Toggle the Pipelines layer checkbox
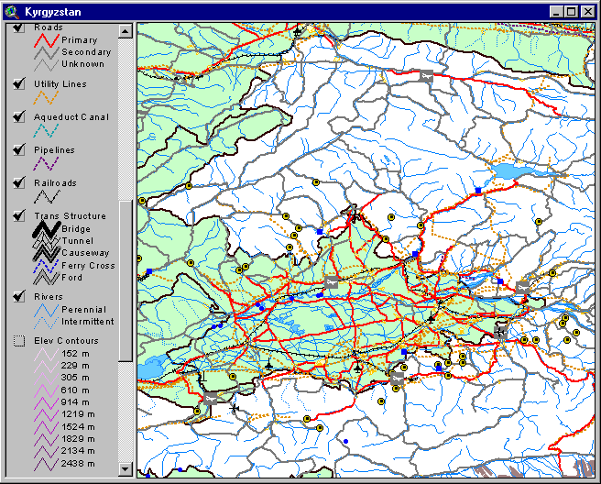Viewport: 601px width, 484px height. click(18, 149)
